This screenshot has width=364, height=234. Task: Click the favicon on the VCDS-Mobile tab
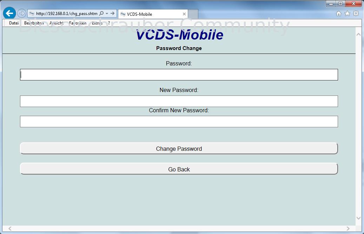click(x=123, y=14)
